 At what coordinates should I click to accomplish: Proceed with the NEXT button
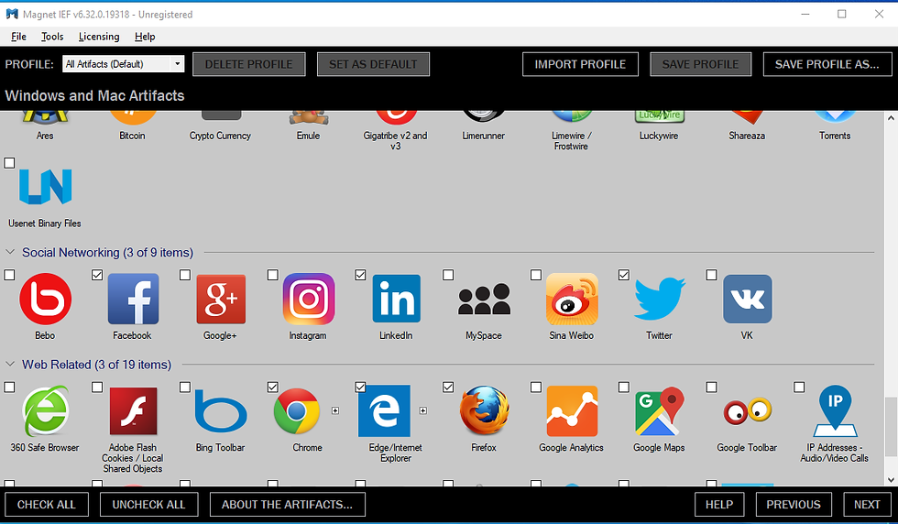point(867,505)
